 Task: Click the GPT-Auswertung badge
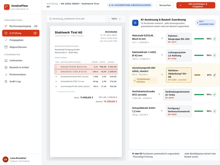click(206, 23)
